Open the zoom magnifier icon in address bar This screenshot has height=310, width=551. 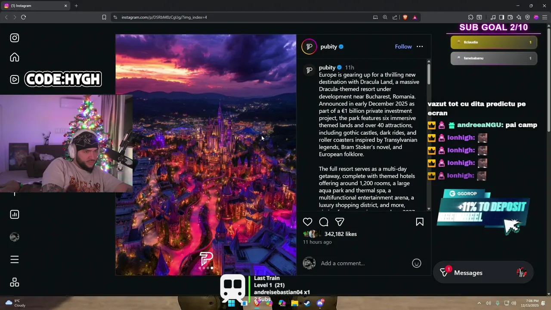pos(385,17)
